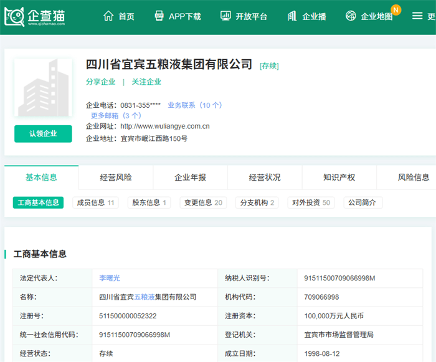The width and height of the screenshot is (436, 362).
Task: Open 开放平台 navigation item
Action: pos(252,16)
